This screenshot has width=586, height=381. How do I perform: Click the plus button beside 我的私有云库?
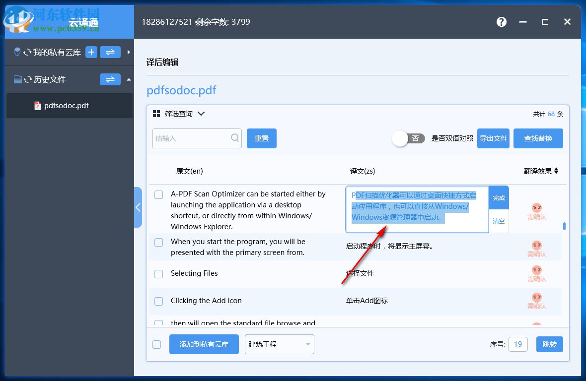(x=91, y=52)
